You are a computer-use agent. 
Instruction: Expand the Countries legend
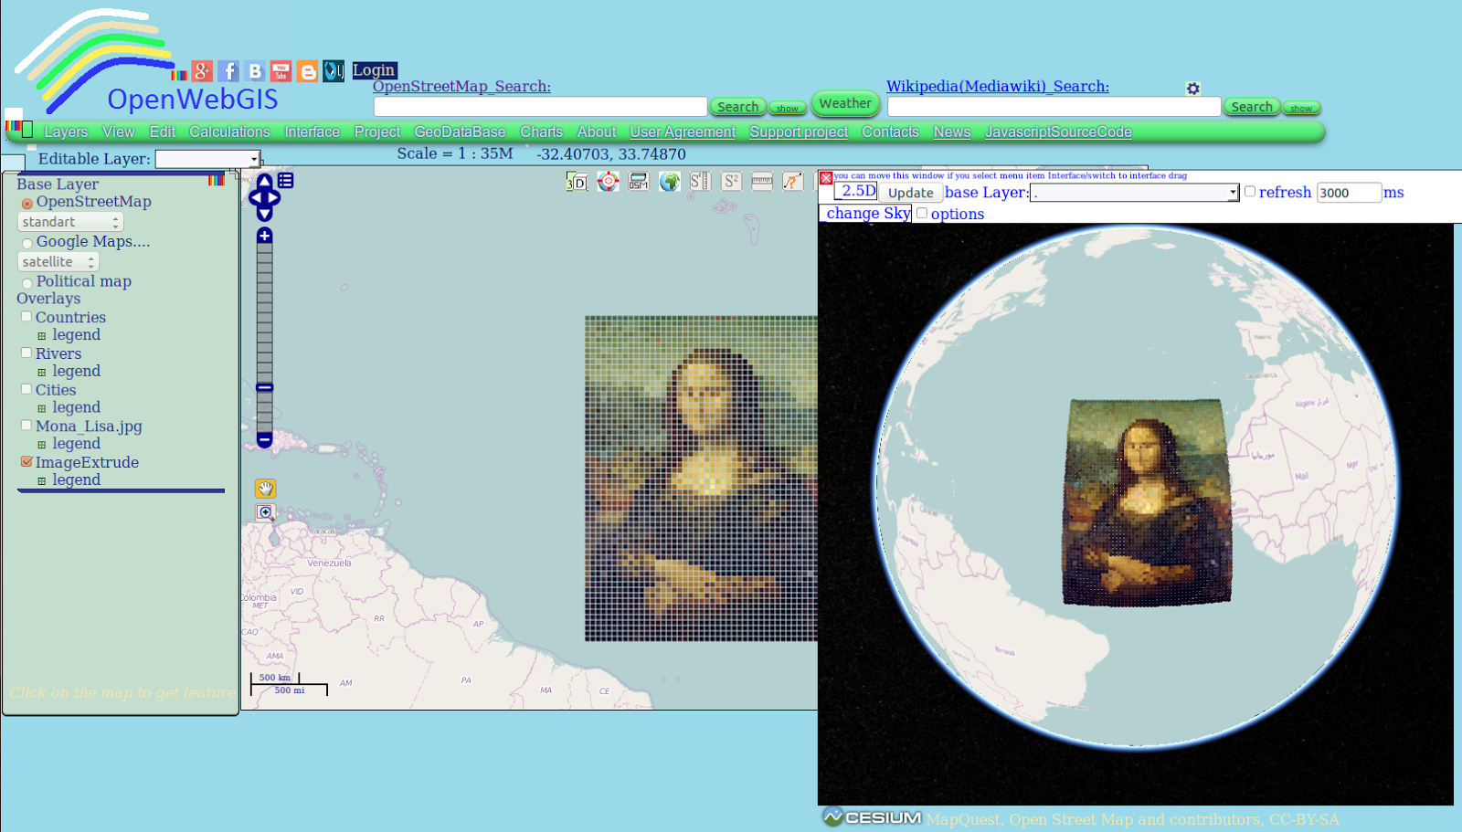point(41,336)
